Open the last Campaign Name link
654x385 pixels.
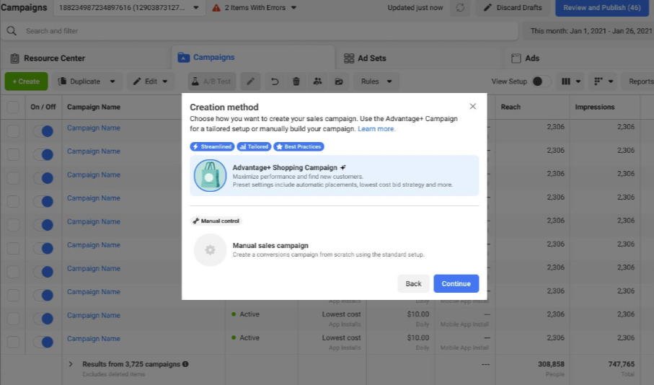[x=94, y=339]
